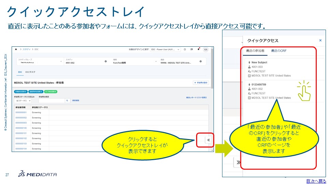The width and height of the screenshot is (328, 184).
Task: Click the 検索解除 link
Action: [x=76, y=101]
